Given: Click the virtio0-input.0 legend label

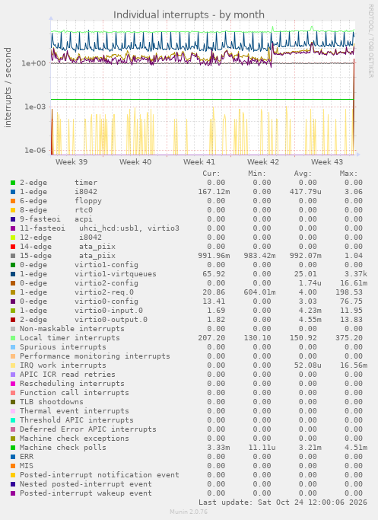Looking at the screenshot, I should pos(109,311).
